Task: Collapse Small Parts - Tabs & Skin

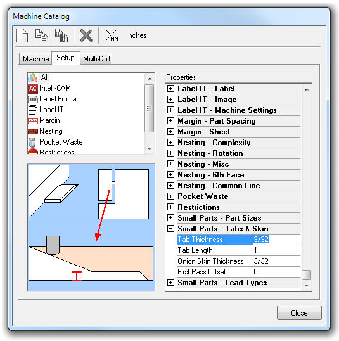Action: click(x=170, y=229)
